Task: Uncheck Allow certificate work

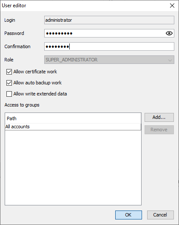Action: (9, 72)
